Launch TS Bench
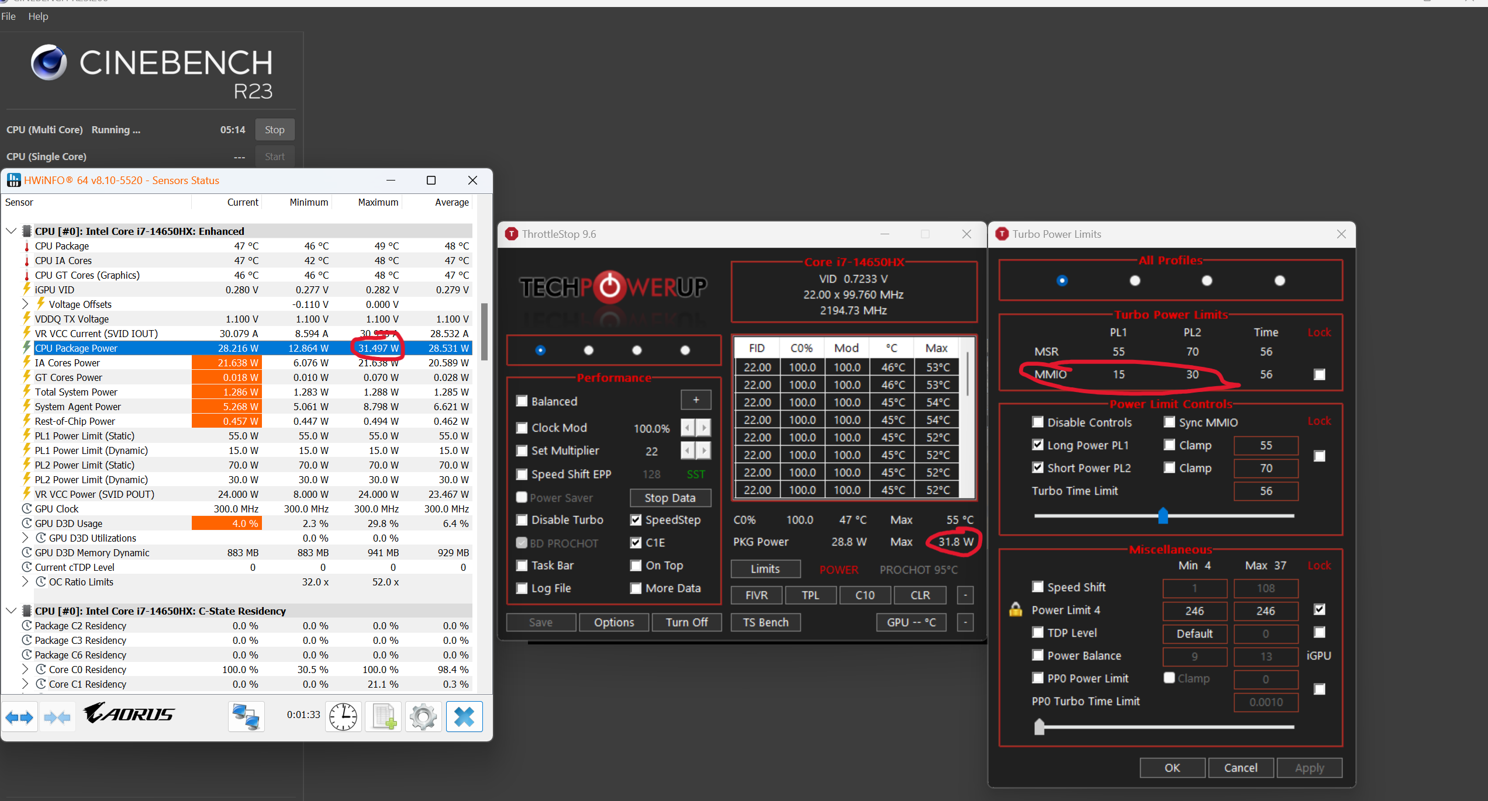The height and width of the screenshot is (801, 1488). [765, 622]
